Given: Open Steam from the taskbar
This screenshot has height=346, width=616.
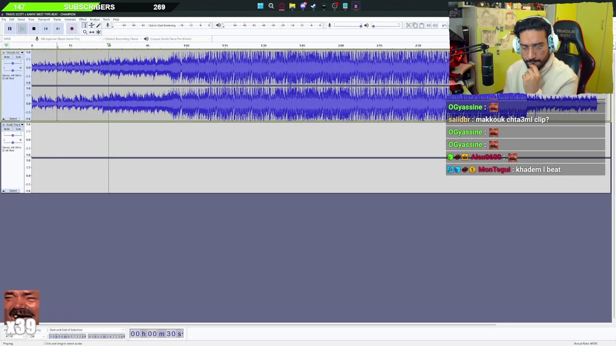Looking at the screenshot, I should point(313,6).
